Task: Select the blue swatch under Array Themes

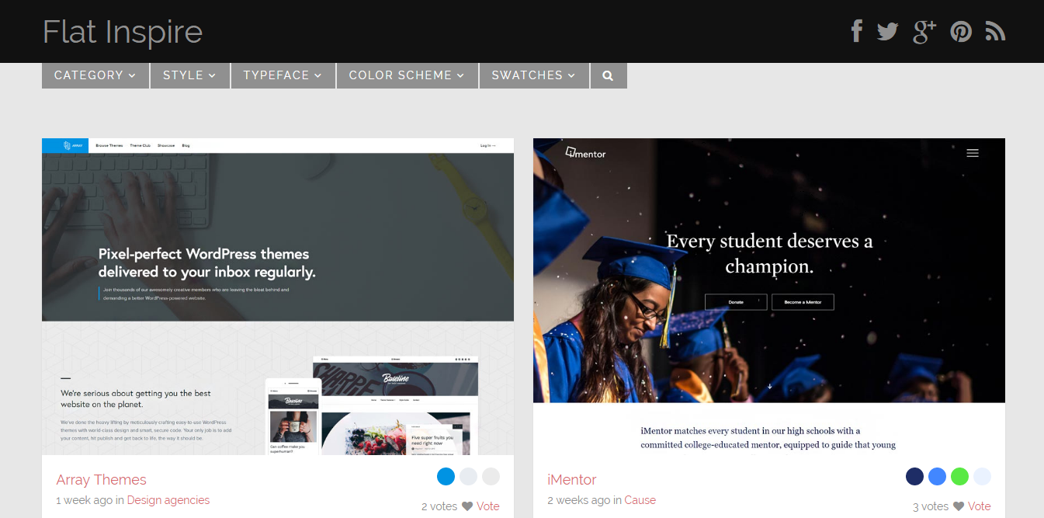Action: [446, 476]
